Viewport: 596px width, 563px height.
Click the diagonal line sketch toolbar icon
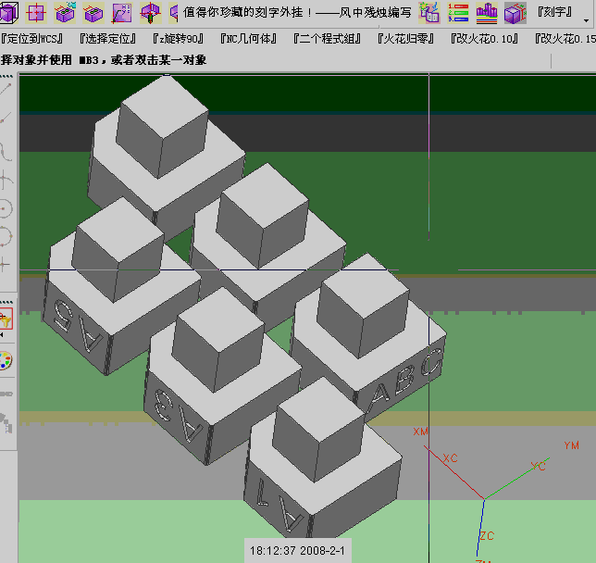pyautogui.click(x=121, y=13)
